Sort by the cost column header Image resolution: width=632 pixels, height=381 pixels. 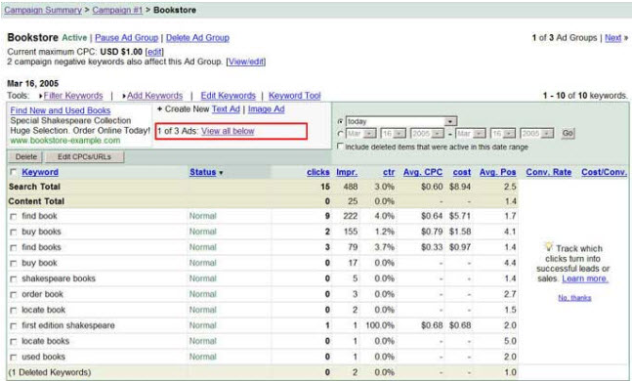(x=461, y=172)
